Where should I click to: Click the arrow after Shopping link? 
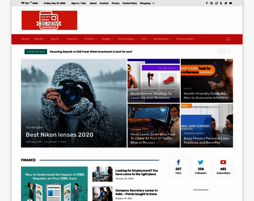coord(153,3)
